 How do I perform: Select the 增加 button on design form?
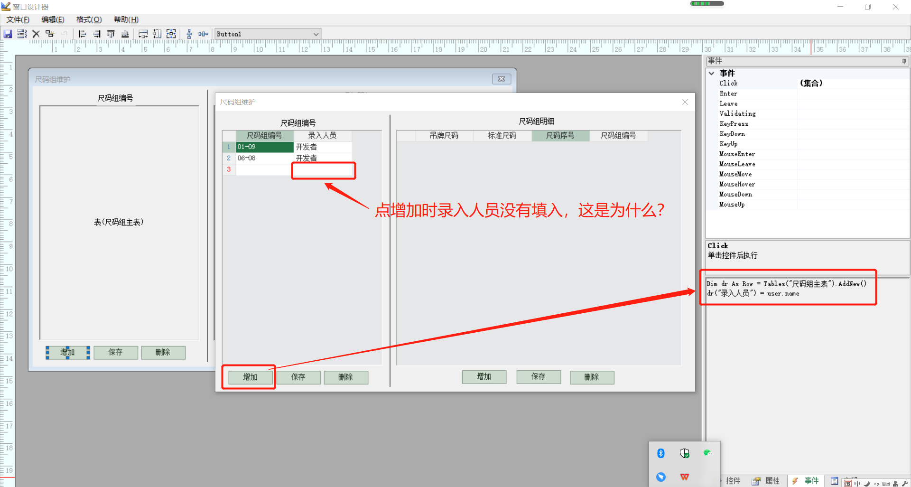[x=68, y=352]
